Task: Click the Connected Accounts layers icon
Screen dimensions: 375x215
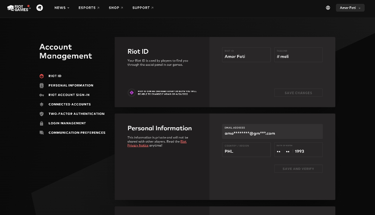Action: pyautogui.click(x=42, y=104)
